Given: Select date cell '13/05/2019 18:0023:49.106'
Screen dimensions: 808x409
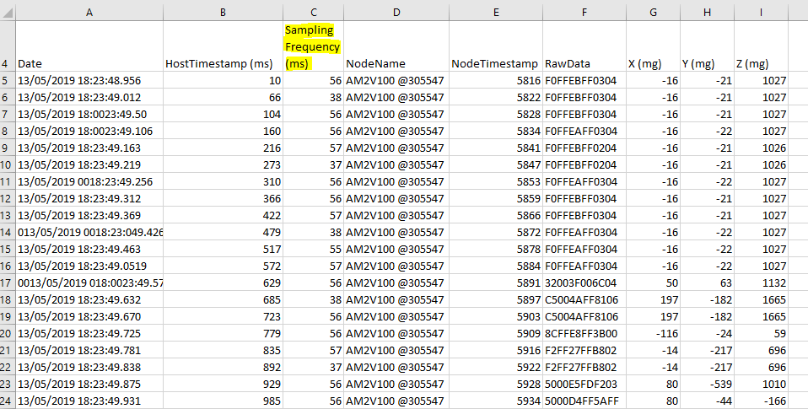Looking at the screenshot, I should click(x=89, y=131).
